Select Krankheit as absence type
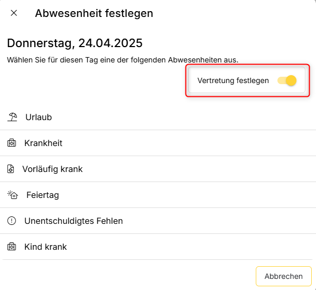 (x=158, y=143)
